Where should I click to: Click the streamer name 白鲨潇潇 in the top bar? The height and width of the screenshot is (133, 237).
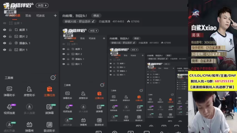click(x=105, y=21)
